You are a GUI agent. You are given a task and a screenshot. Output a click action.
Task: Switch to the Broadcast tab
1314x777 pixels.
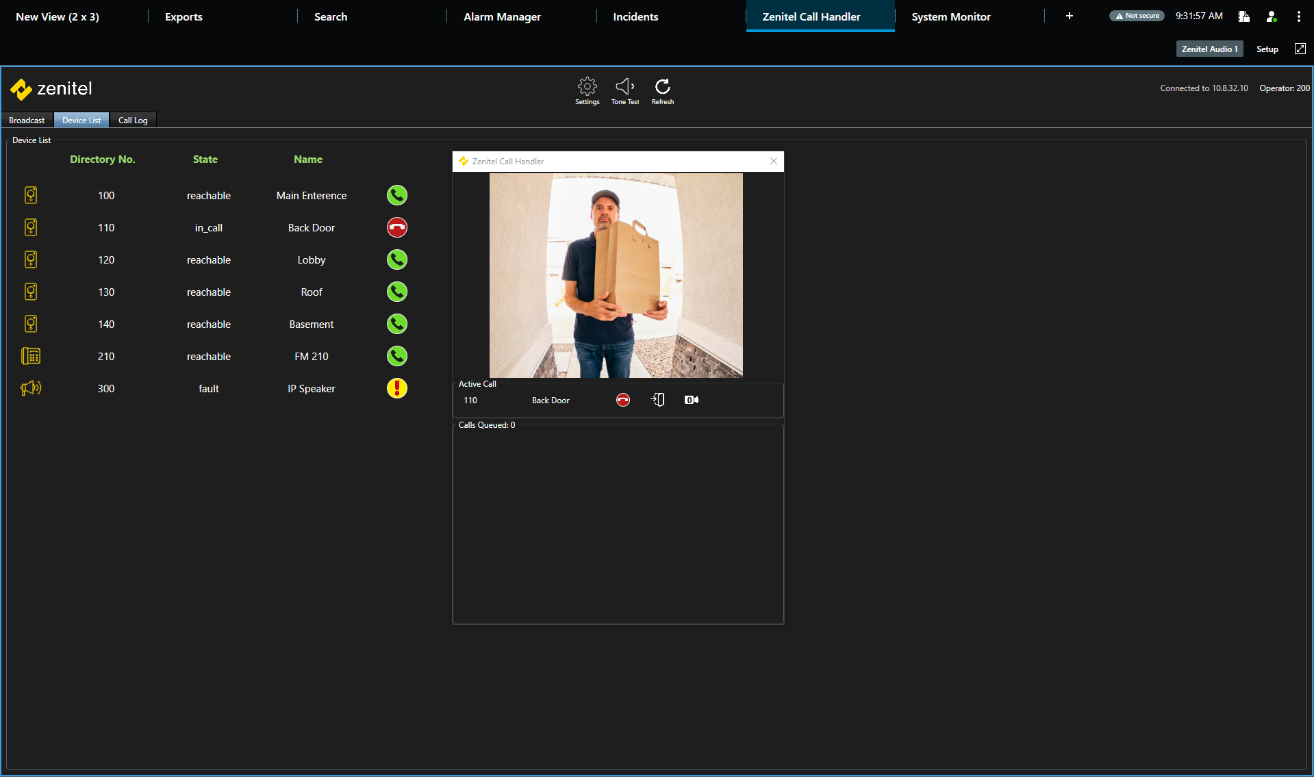click(x=27, y=120)
